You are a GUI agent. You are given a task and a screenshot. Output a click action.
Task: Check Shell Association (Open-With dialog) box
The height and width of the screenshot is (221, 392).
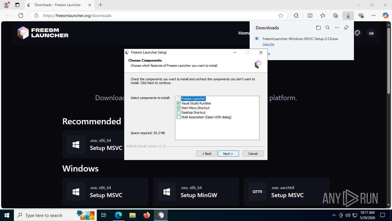pyautogui.click(x=178, y=117)
